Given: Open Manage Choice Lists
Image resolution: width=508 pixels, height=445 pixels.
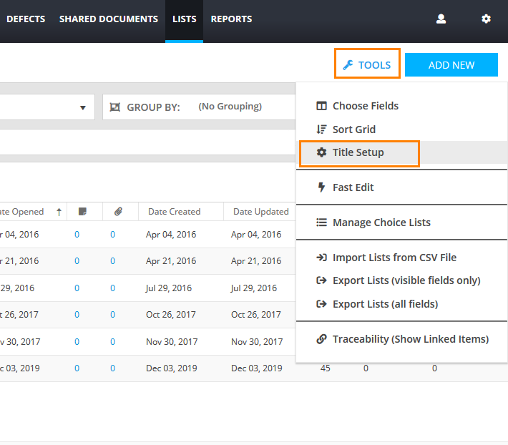Looking at the screenshot, I should pos(381,222).
